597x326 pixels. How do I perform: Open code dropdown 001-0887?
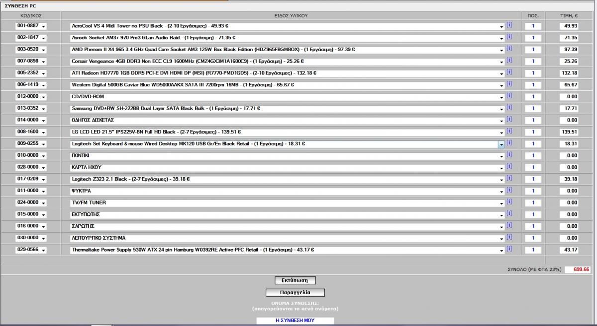tap(31, 26)
